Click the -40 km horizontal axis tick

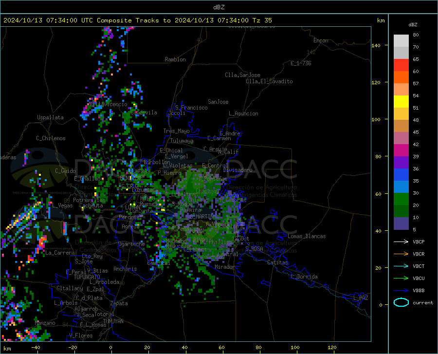click(36, 347)
